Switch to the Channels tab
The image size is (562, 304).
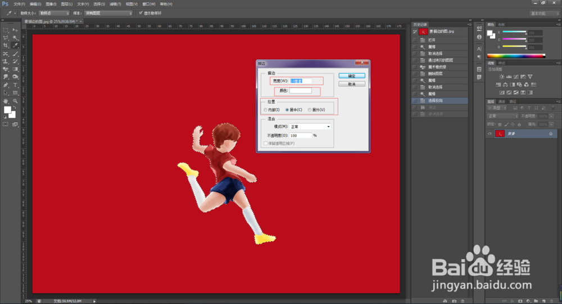click(x=502, y=102)
